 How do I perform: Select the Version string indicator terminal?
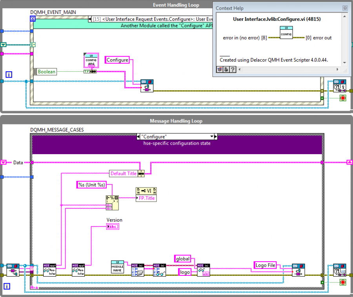pos(113,226)
